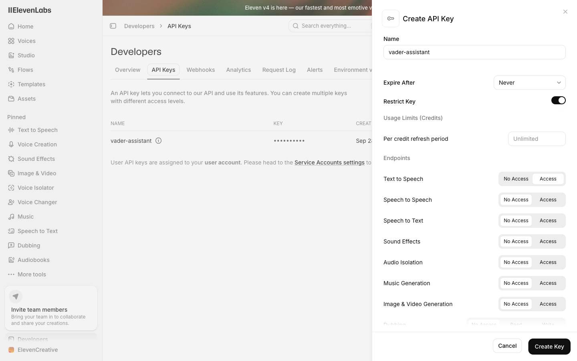Click breadcrumb chevron after Developers

(x=161, y=26)
